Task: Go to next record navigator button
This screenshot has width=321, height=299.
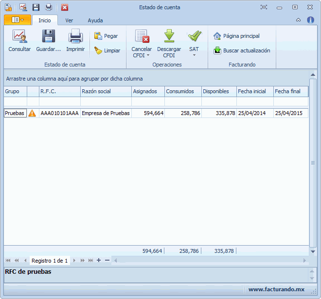Action: point(74,260)
